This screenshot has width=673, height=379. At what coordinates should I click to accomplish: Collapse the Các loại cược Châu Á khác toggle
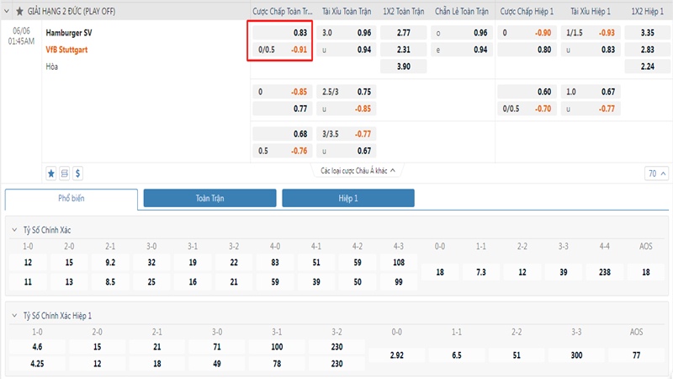358,171
